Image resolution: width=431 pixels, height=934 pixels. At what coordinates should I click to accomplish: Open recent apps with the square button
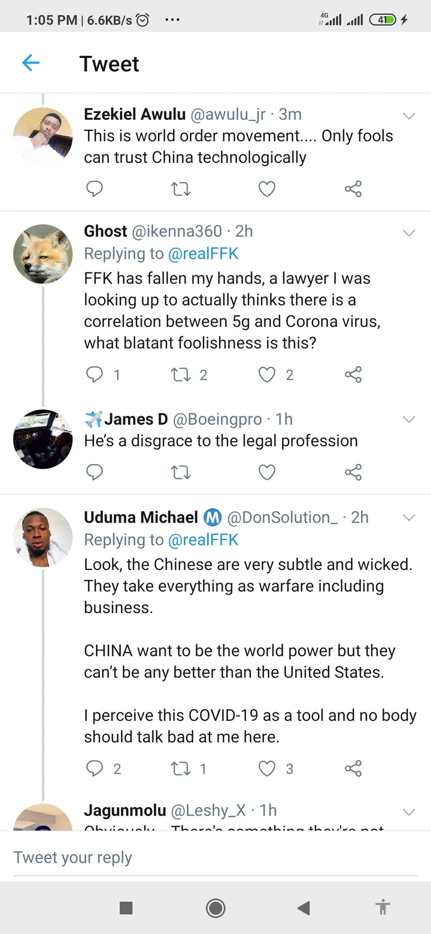click(126, 908)
